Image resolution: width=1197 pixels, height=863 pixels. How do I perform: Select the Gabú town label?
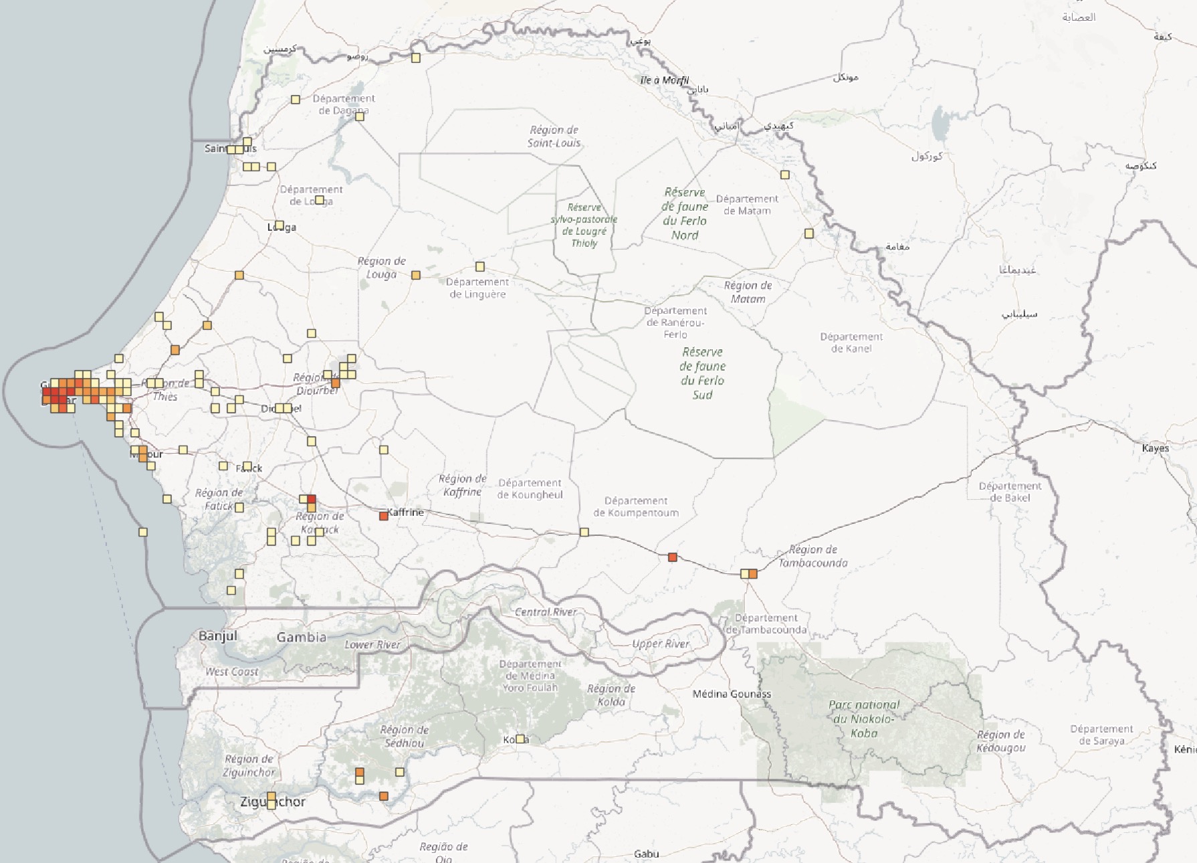point(647,854)
